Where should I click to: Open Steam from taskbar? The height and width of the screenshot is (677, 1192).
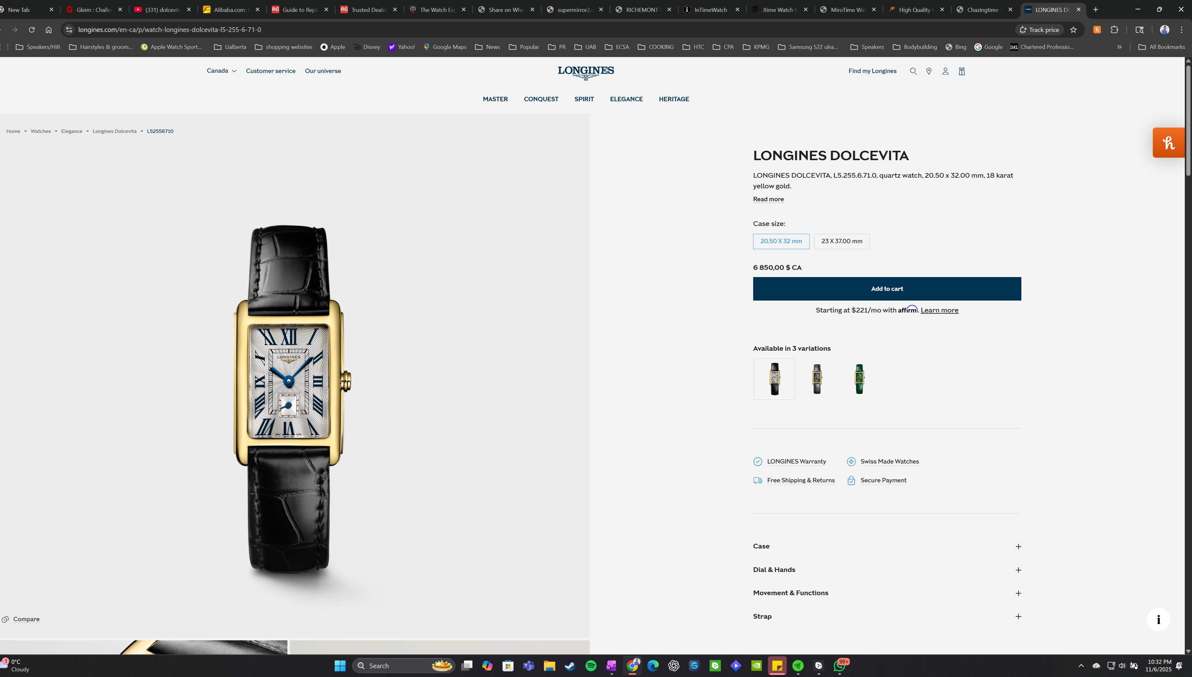[570, 666]
